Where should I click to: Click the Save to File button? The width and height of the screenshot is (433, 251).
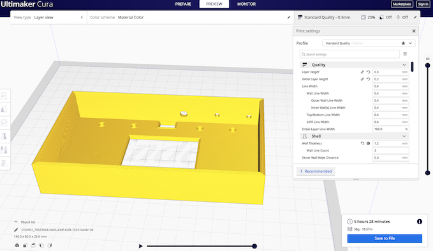tap(385, 238)
